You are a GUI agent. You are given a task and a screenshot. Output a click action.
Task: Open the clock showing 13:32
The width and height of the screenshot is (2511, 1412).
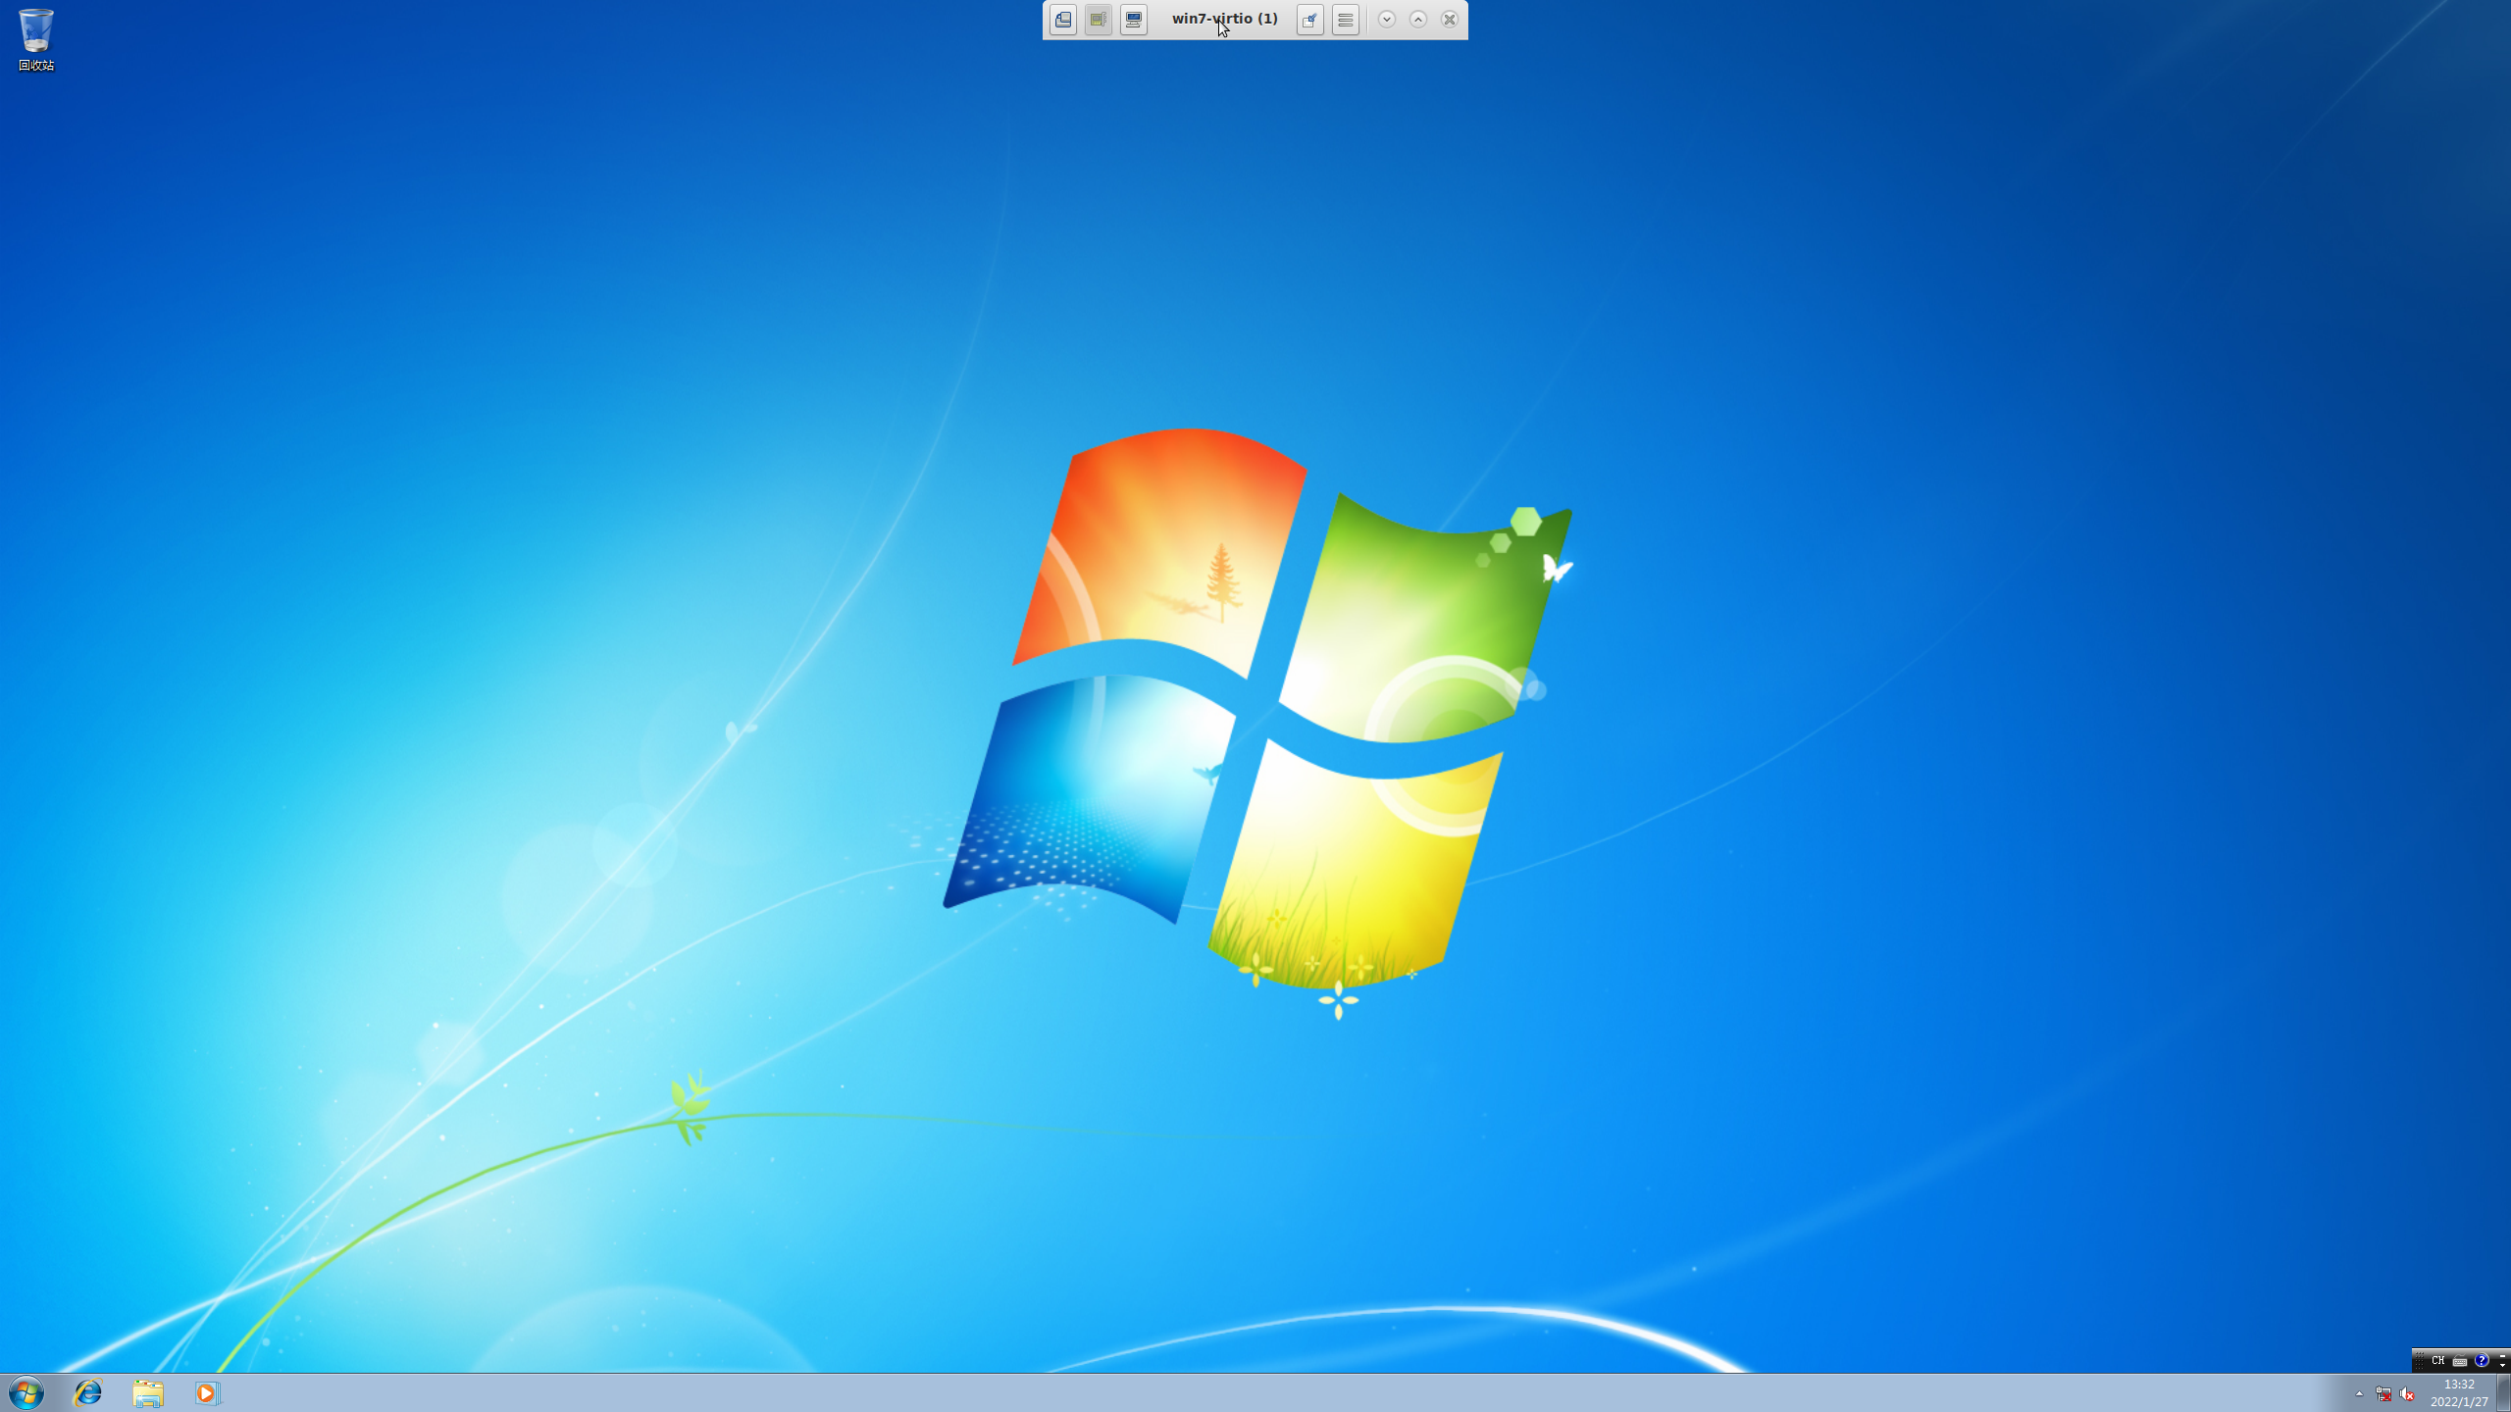(x=2459, y=1392)
